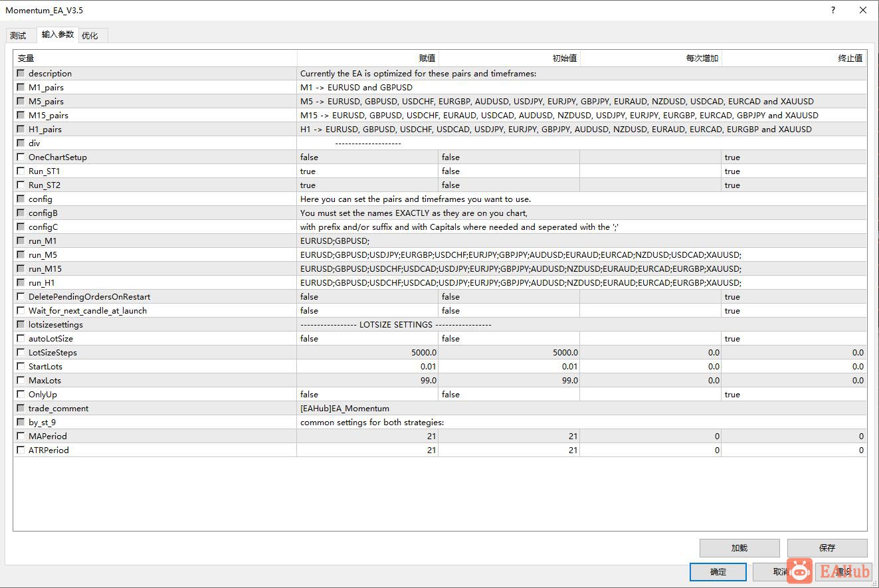Enable the MAPeriod checkbox

click(21, 436)
